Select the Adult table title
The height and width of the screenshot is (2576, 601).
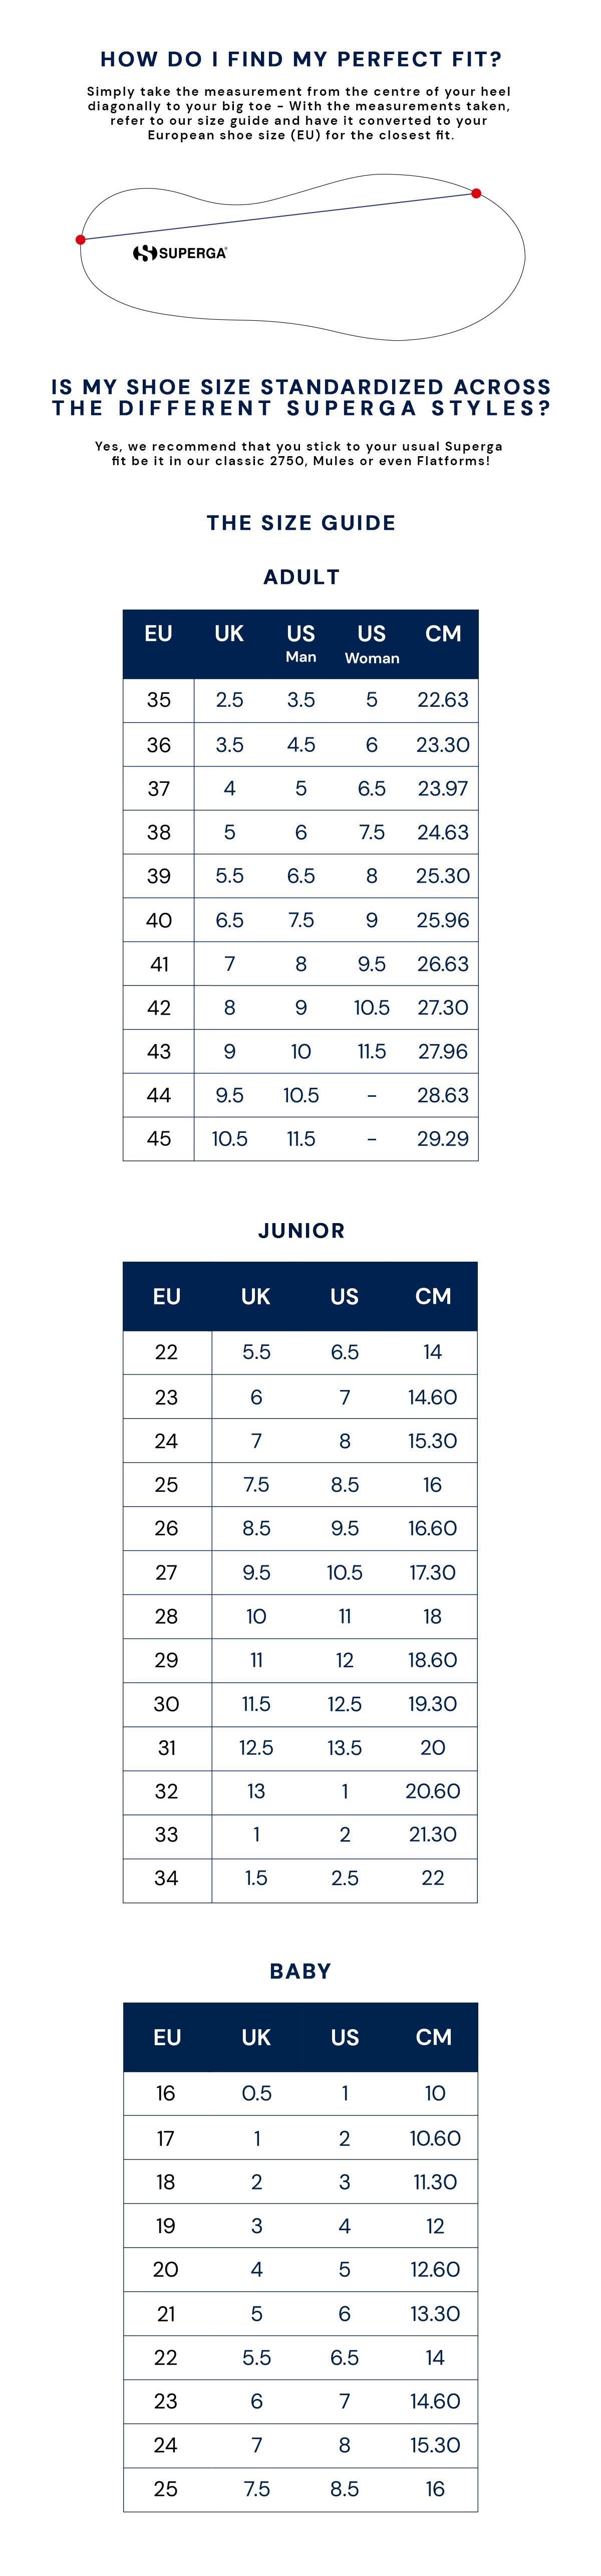click(300, 577)
